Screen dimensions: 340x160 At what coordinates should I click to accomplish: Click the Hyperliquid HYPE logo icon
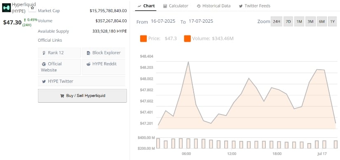coord(6,7)
